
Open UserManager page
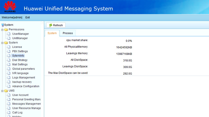(x=21, y=34)
